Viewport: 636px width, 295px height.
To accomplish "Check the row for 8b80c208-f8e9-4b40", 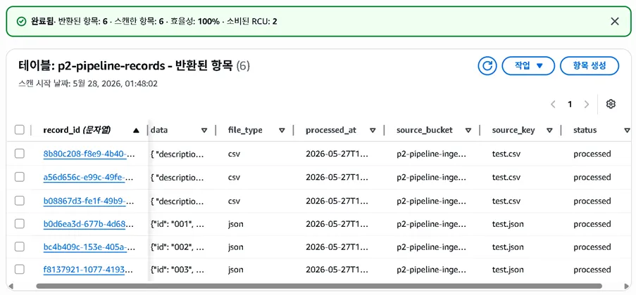I will (20, 153).
